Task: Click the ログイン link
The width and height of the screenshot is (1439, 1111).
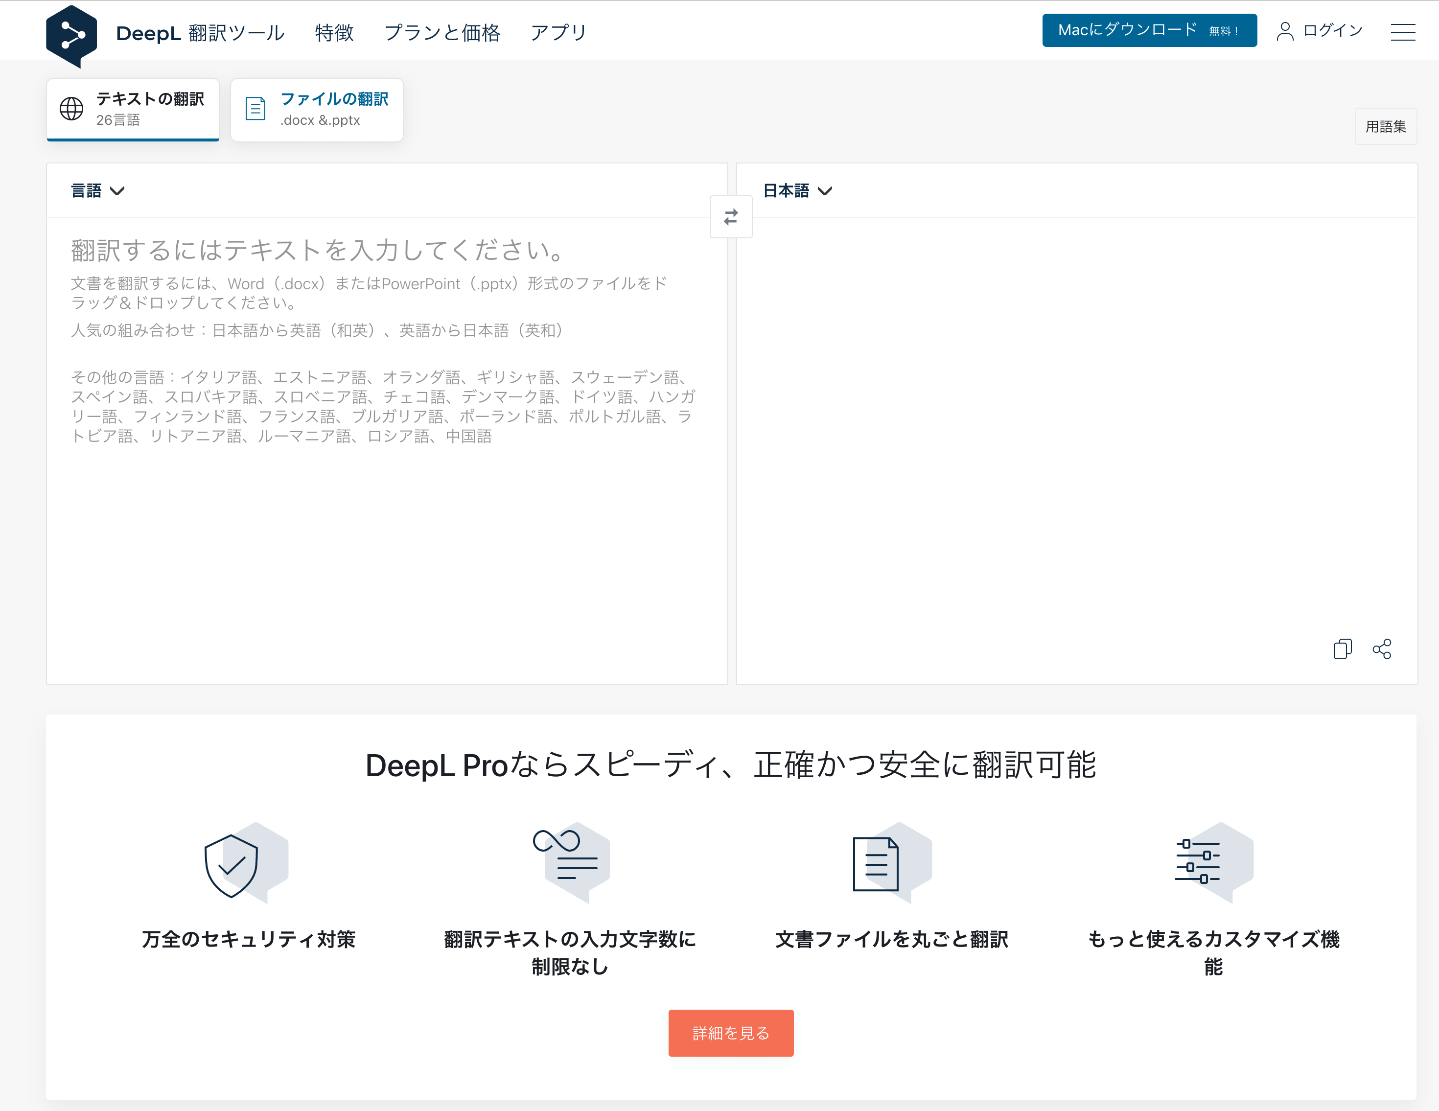Action: [x=1333, y=30]
